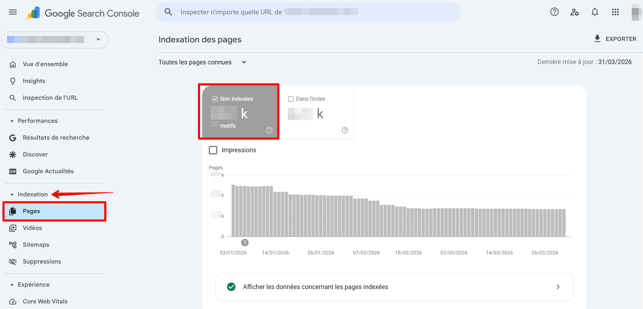This screenshot has height=309, width=643.
Task: Open the notifications bell
Action: coord(595,12)
